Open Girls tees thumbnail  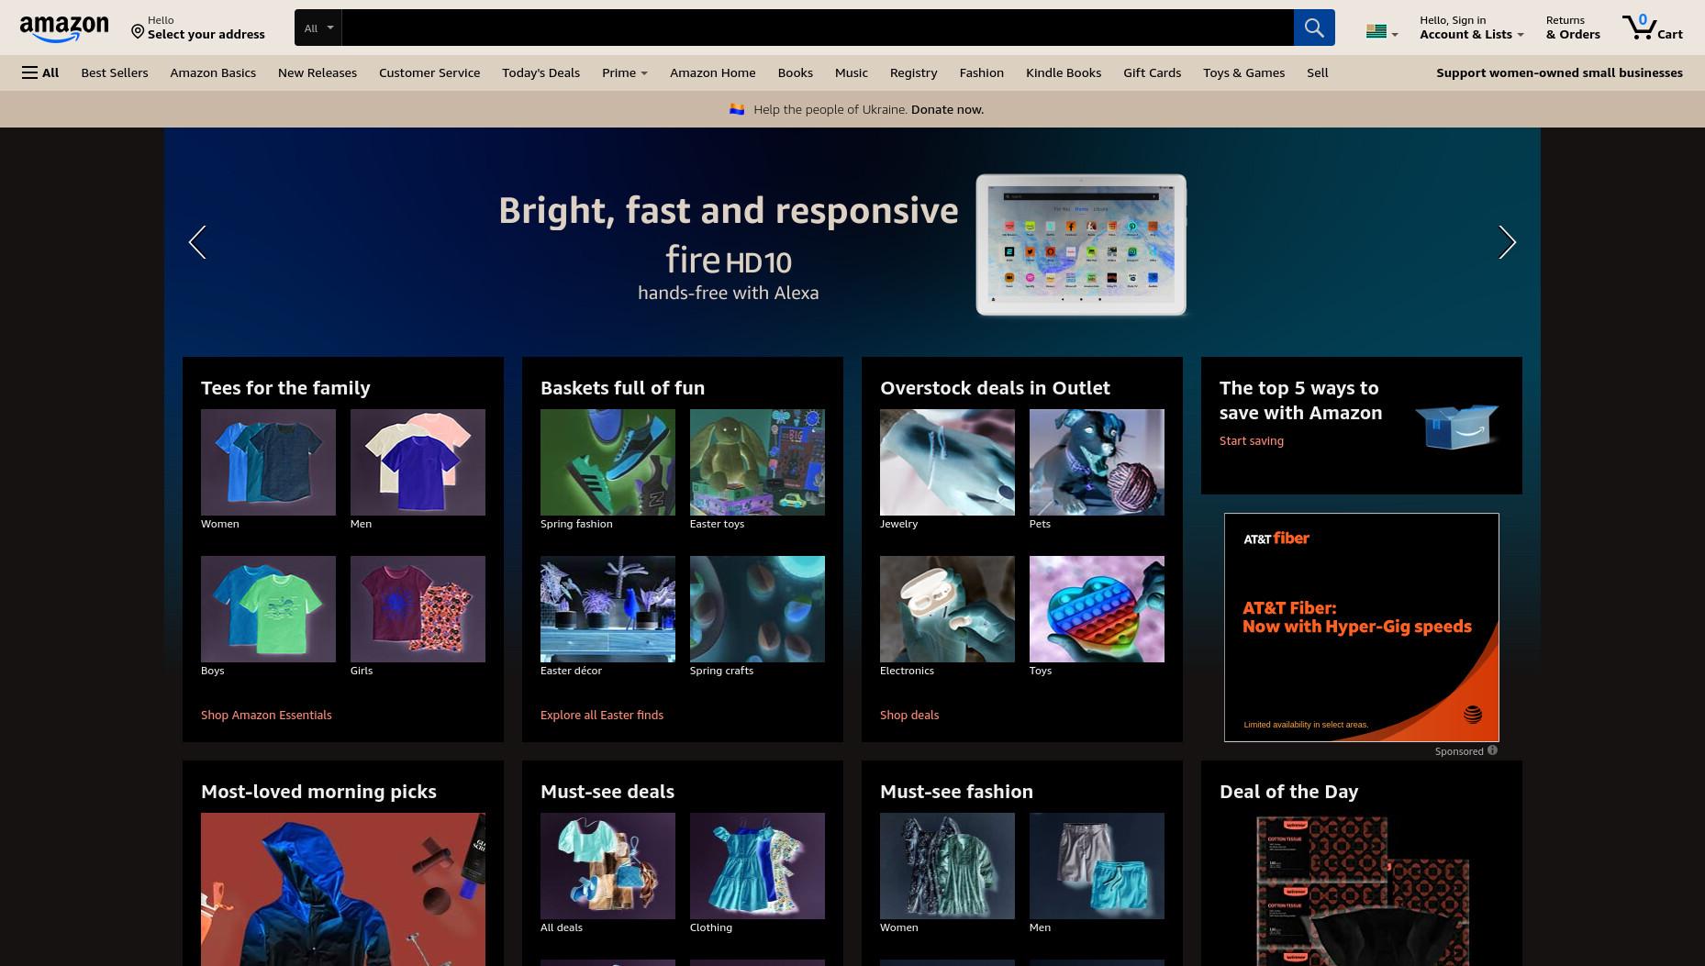(418, 609)
